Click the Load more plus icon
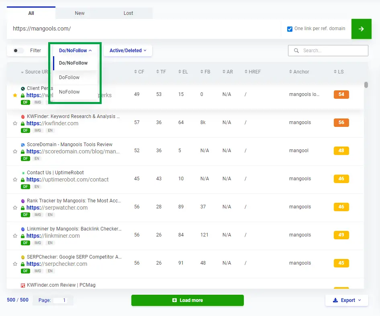This screenshot has height=316, width=380. 174,300
